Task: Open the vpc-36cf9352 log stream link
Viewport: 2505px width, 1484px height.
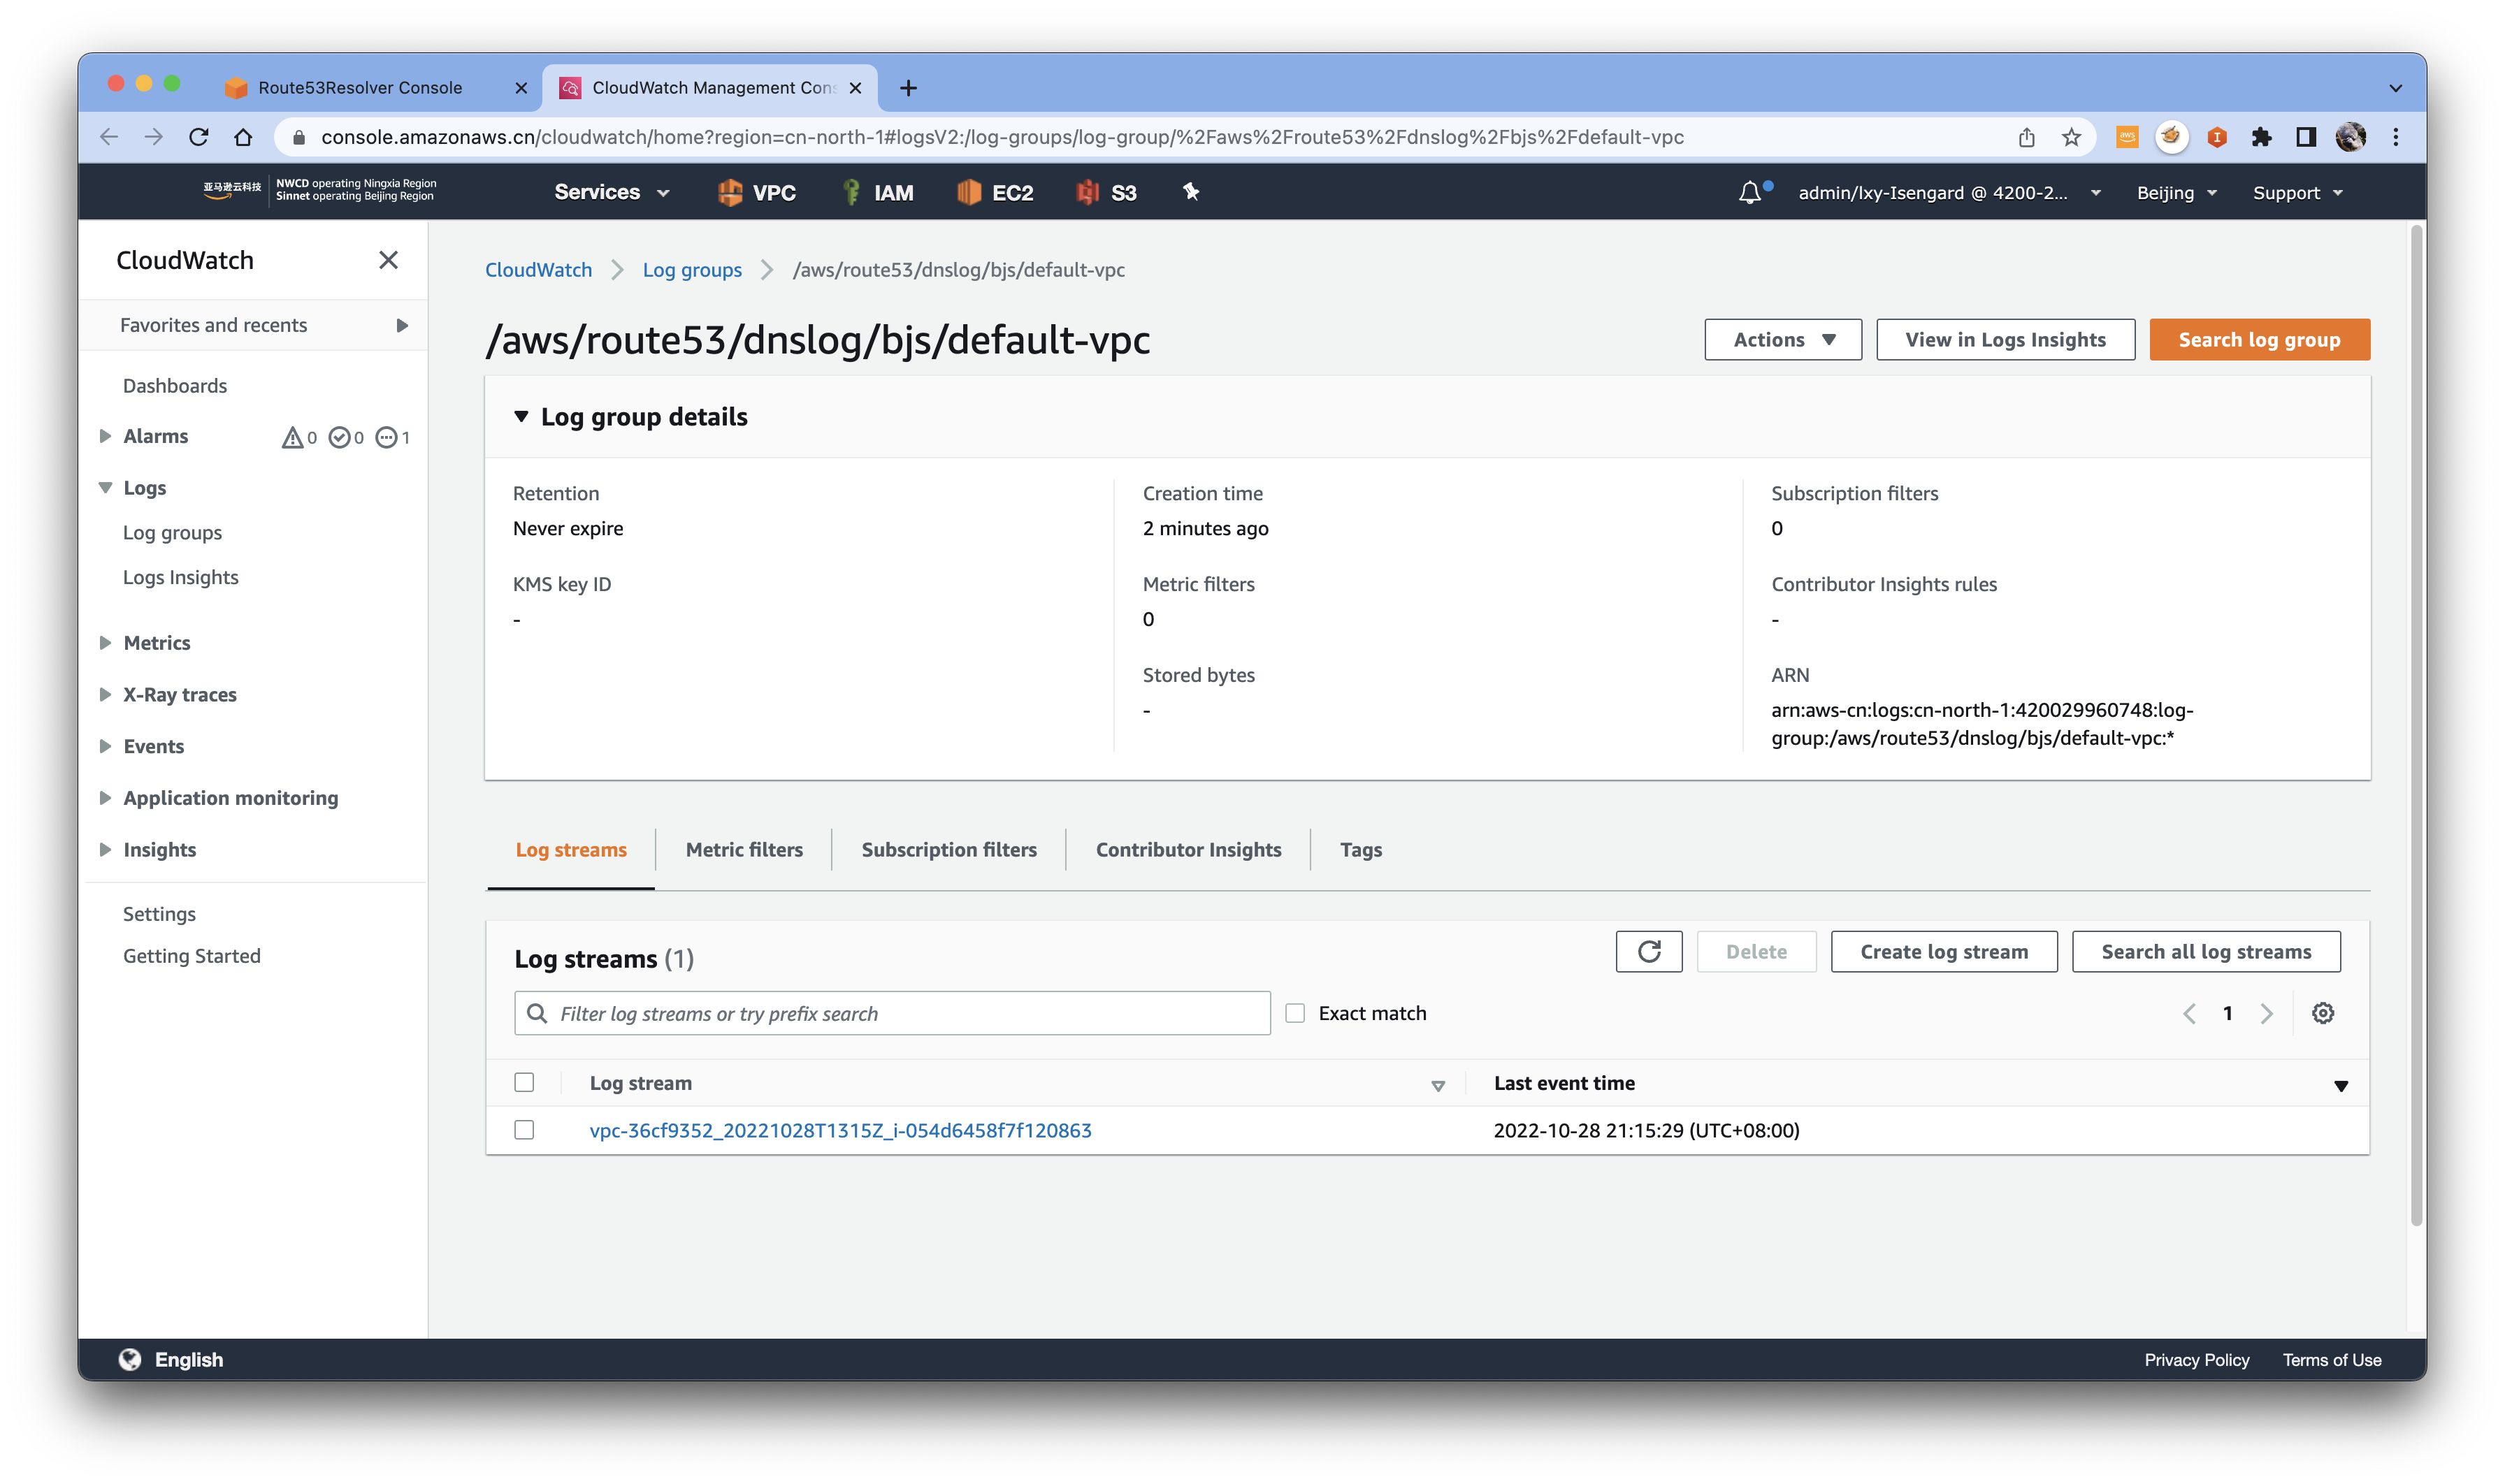Action: point(840,1130)
